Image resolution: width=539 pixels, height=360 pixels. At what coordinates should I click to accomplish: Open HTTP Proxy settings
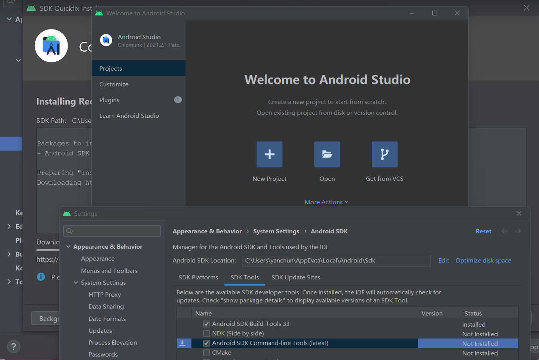click(x=105, y=294)
